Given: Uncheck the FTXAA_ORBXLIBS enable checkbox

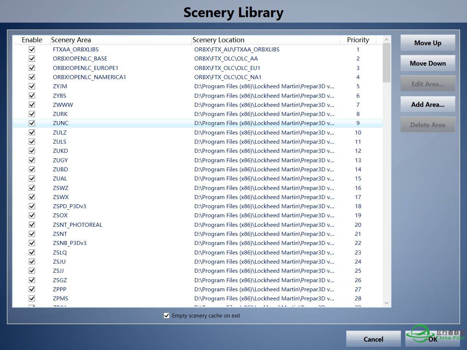Looking at the screenshot, I should tap(32, 49).
